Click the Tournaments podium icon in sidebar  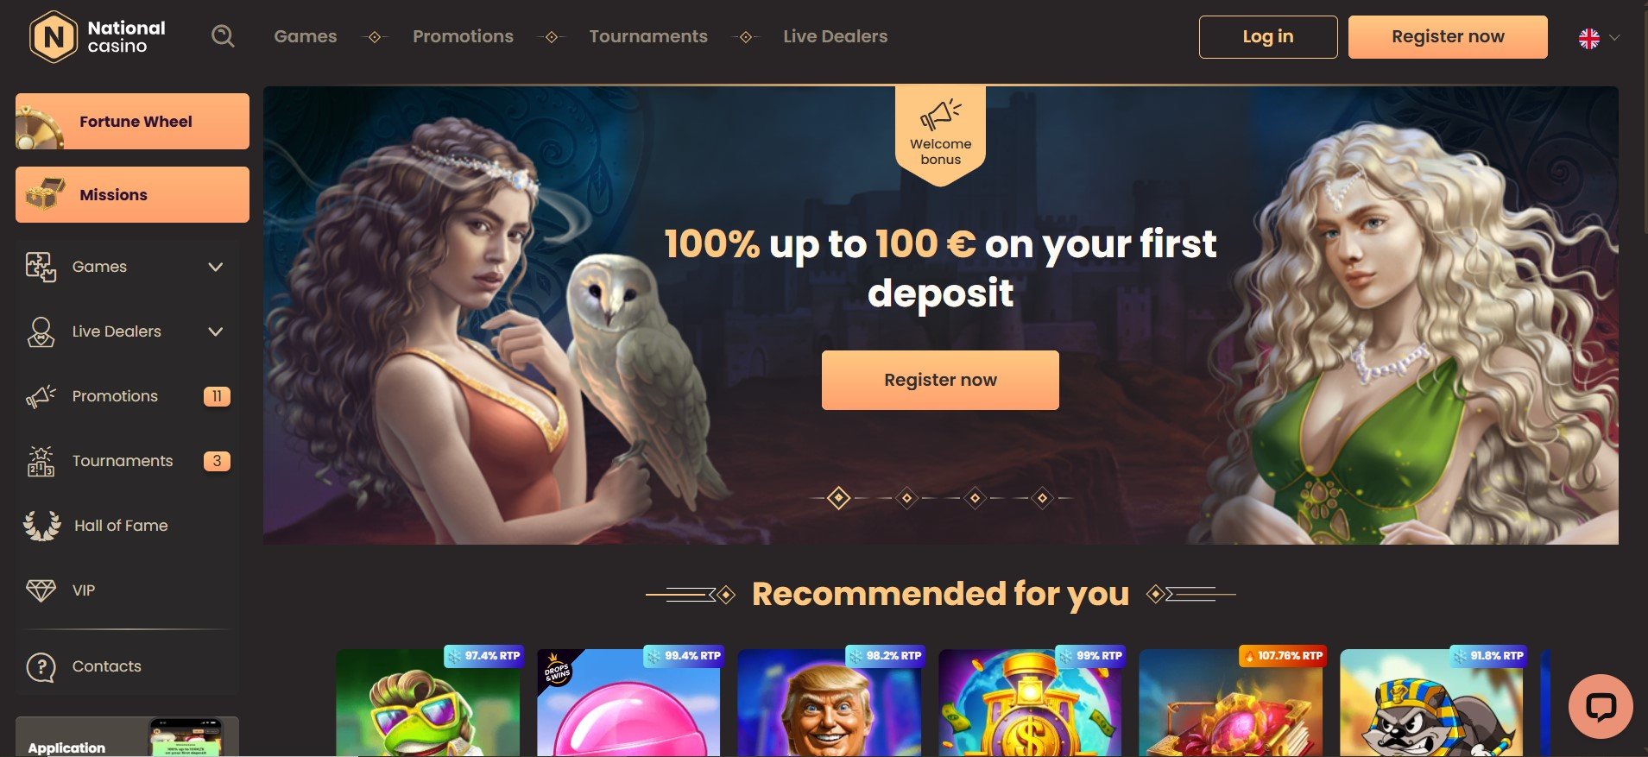click(x=41, y=461)
